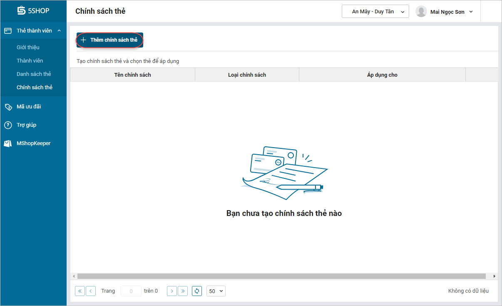Click the Thêm chính sách thẻ button
This screenshot has height=306, width=502.
click(x=109, y=40)
